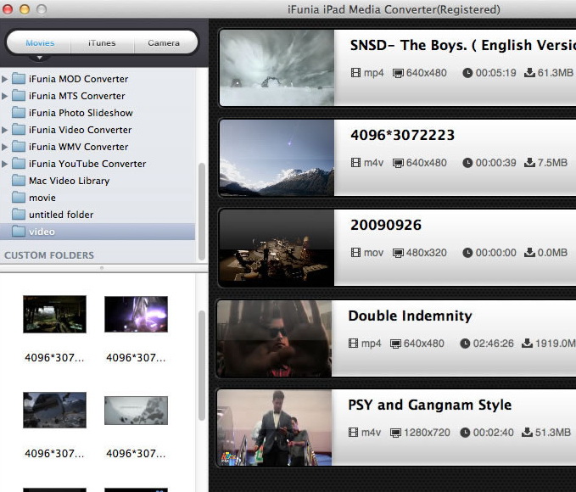Select the iFunia Photo Slideshow row
Image resolution: width=576 pixels, height=492 pixels.
98,113
